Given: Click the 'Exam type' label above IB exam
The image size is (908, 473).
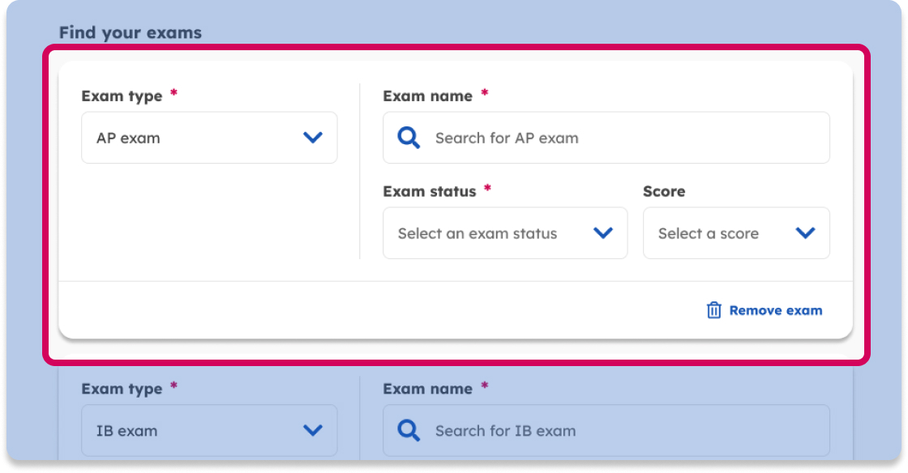Looking at the screenshot, I should (122, 390).
